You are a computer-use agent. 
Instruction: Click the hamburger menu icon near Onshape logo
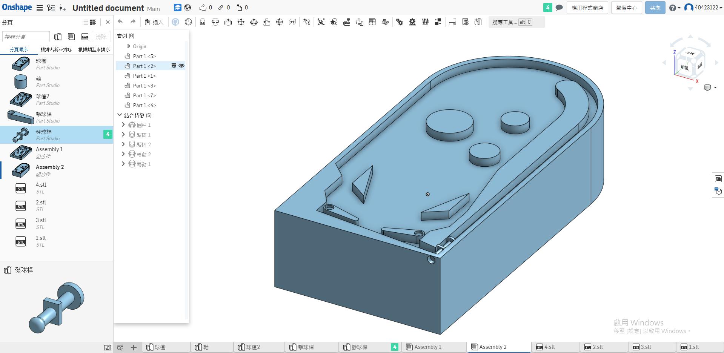[39, 8]
